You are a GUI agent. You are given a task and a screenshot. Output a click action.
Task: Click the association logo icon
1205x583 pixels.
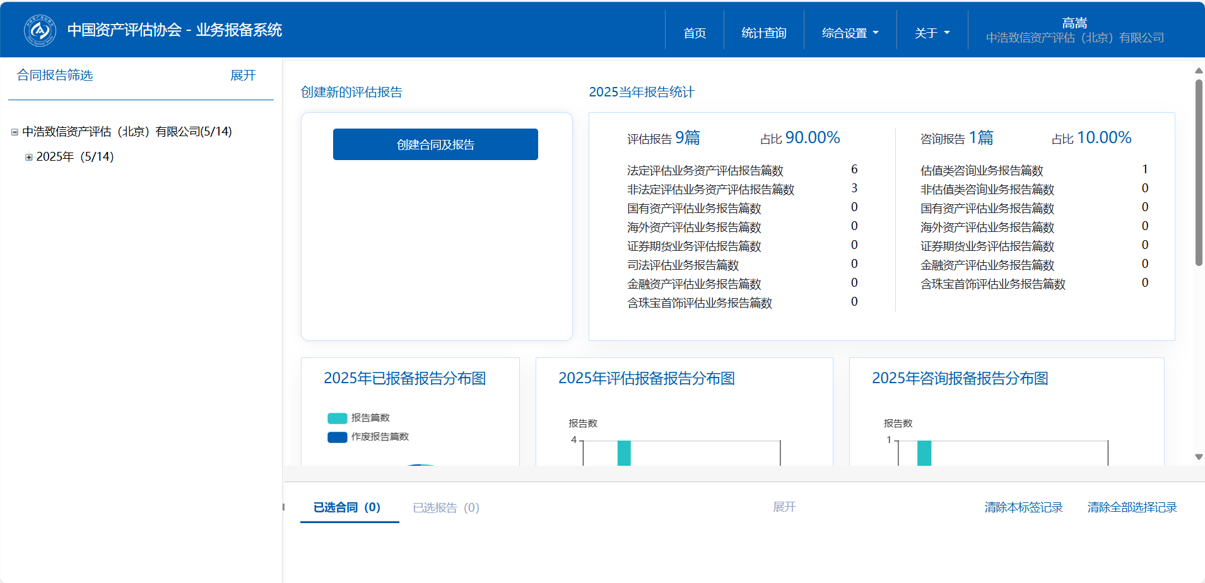point(40,30)
